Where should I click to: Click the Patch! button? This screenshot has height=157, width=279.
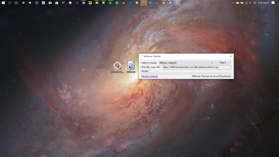(x=223, y=63)
